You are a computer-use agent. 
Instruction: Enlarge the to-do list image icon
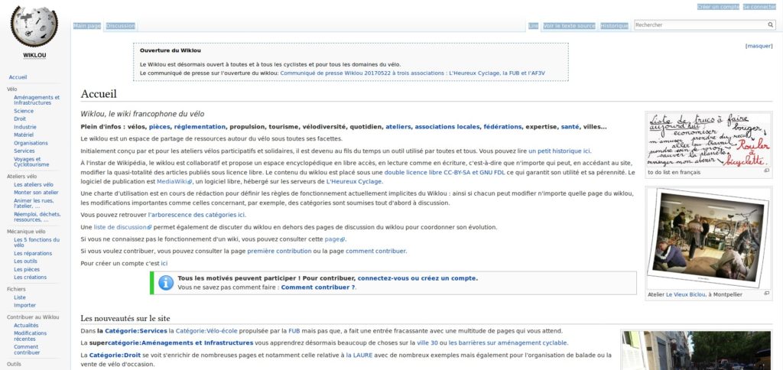[x=766, y=170]
